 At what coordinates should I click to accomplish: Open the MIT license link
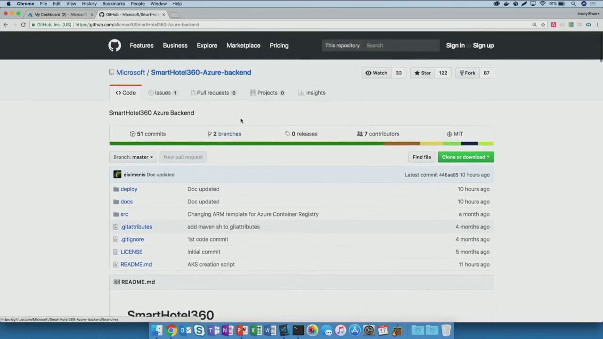(455, 134)
